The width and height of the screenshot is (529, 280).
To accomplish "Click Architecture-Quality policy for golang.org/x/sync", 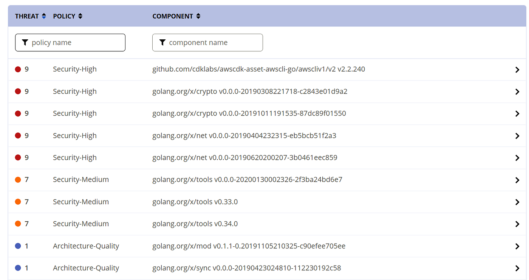I will tap(86, 268).
